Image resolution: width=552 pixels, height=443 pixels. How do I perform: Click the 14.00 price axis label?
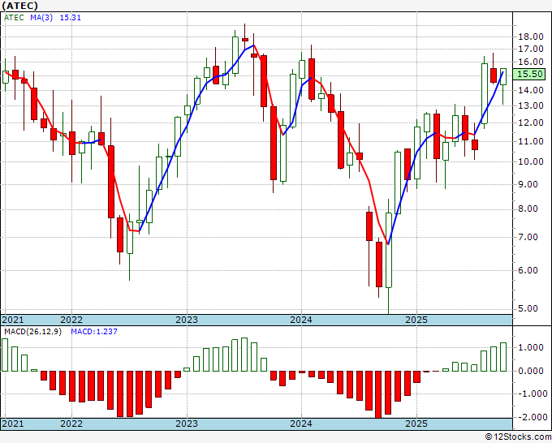click(x=531, y=90)
